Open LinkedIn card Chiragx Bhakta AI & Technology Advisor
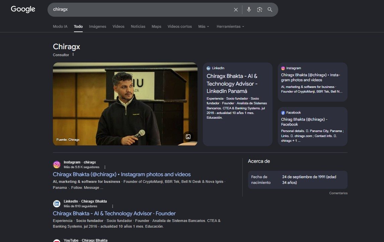This screenshot has height=242, width=384. tap(238, 104)
